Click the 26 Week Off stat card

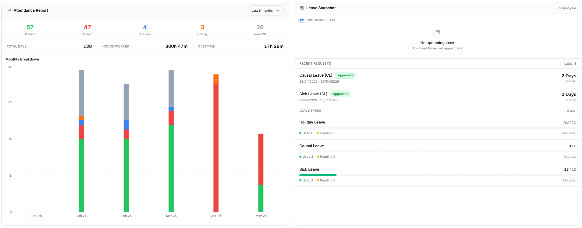[260, 29]
